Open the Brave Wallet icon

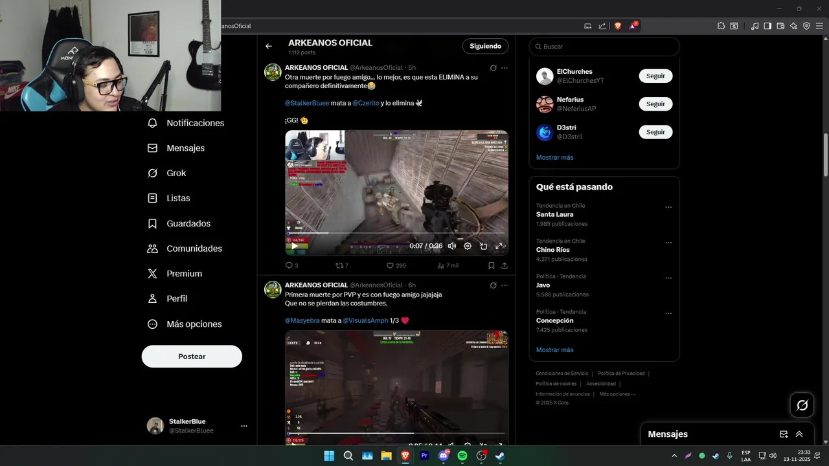point(780,26)
